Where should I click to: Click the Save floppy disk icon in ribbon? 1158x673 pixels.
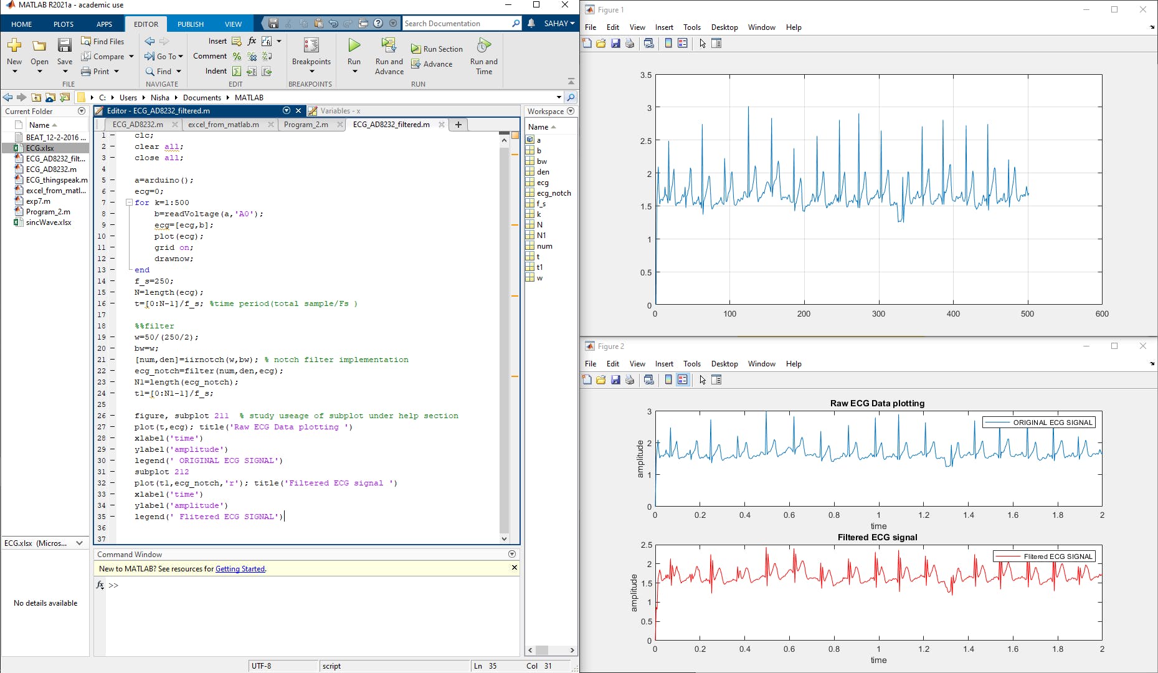[x=65, y=45]
